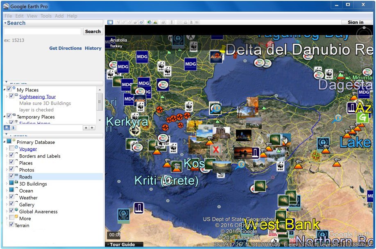This screenshot has width=376, height=249.
Task: Open the View menu
Action: 32,16
